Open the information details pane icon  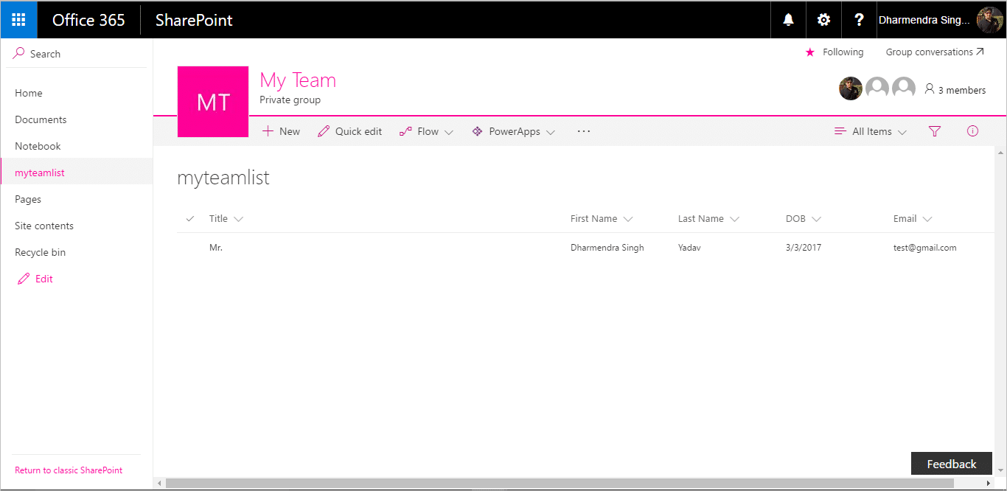click(972, 131)
